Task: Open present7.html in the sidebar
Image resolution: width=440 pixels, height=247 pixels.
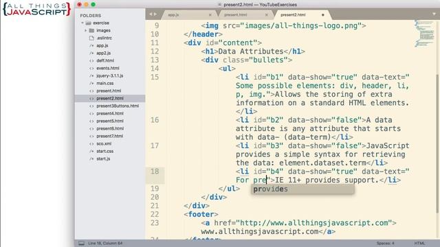Action: click(110, 137)
